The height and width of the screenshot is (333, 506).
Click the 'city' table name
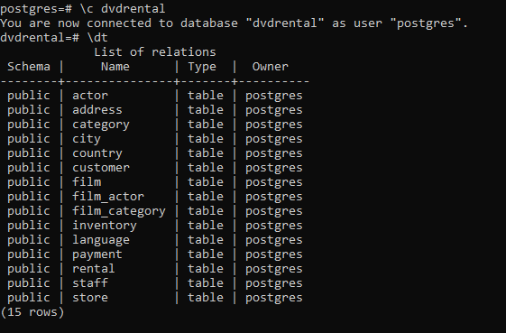pyautogui.click(x=87, y=140)
